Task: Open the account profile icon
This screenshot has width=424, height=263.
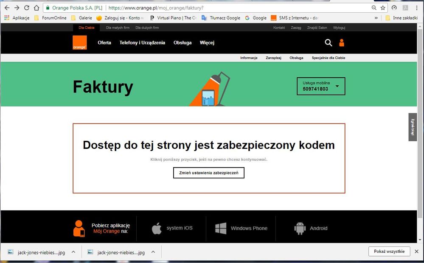Action: coord(342,43)
